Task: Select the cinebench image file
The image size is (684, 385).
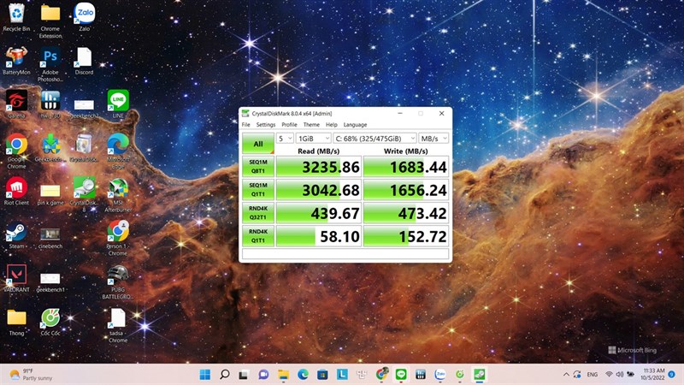Action: (x=50, y=238)
